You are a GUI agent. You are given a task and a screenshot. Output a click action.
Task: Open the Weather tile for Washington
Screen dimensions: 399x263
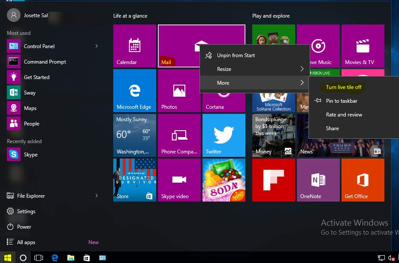click(135, 135)
